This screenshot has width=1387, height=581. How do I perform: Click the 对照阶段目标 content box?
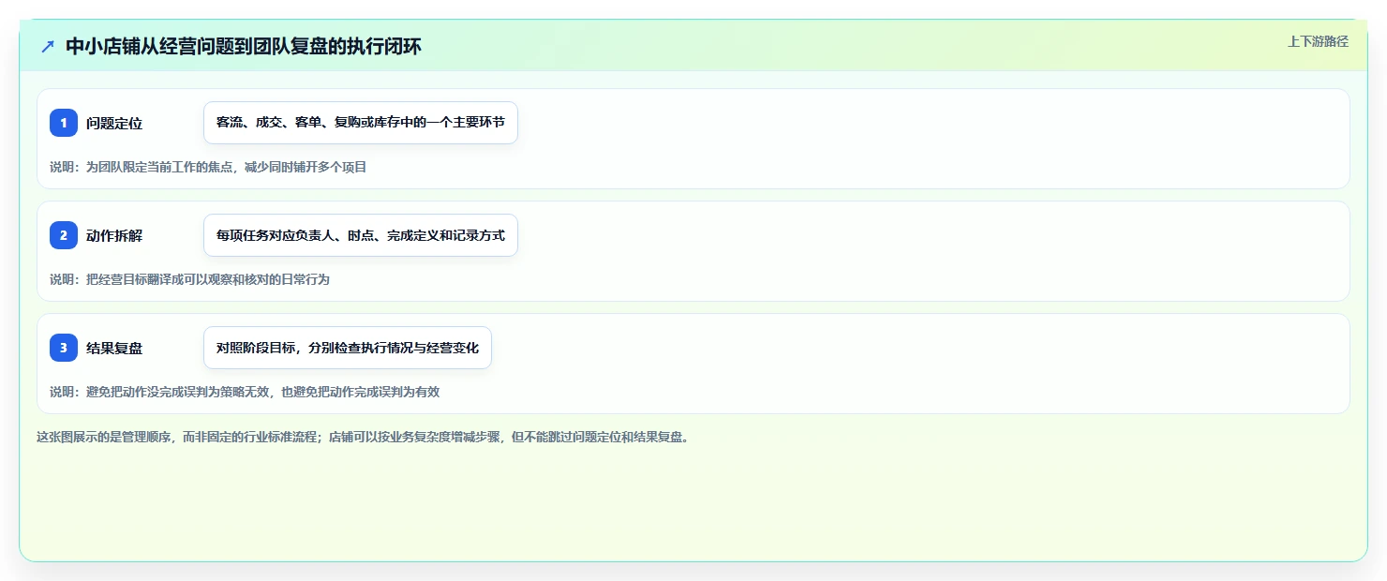(x=348, y=348)
